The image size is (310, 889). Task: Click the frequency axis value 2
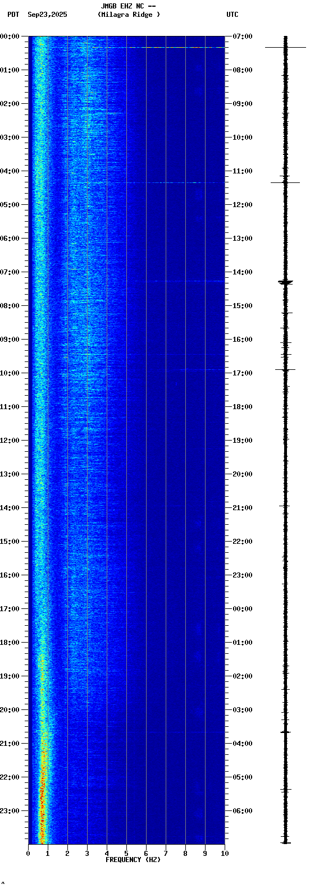tap(67, 854)
